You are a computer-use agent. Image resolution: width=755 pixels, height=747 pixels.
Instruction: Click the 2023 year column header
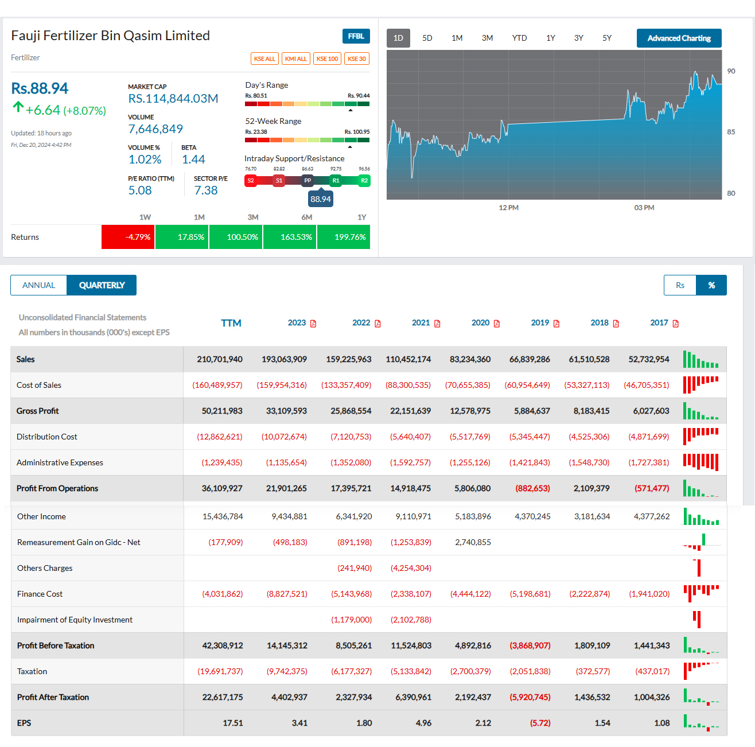[x=297, y=323]
